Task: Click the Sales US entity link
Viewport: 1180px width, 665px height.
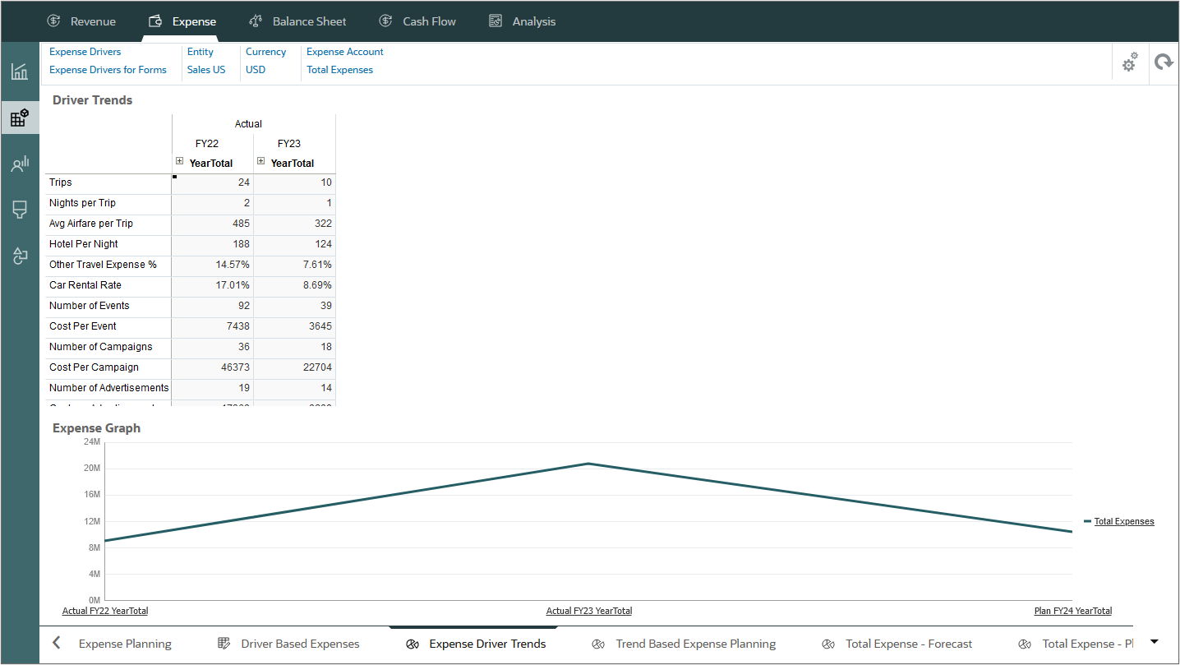Action: click(x=205, y=70)
